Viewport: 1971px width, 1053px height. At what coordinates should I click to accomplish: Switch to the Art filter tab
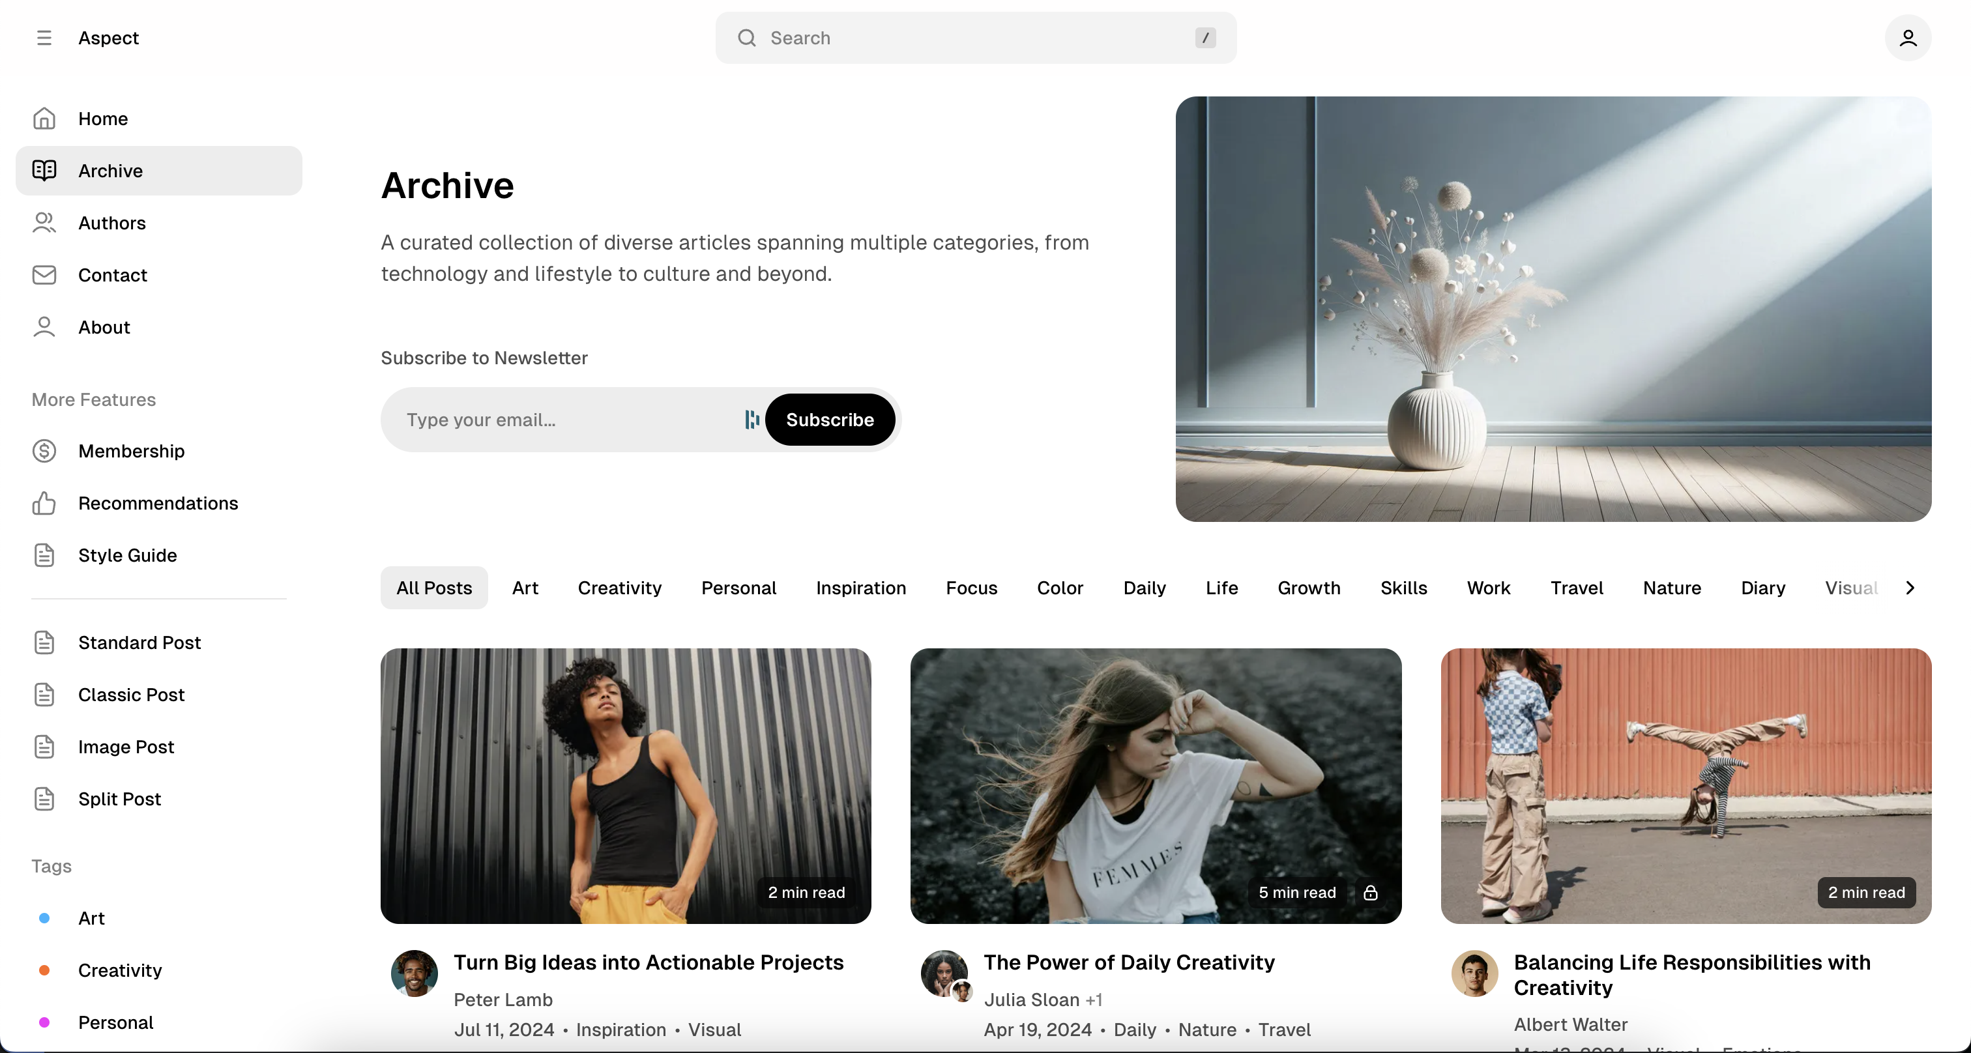point(525,587)
